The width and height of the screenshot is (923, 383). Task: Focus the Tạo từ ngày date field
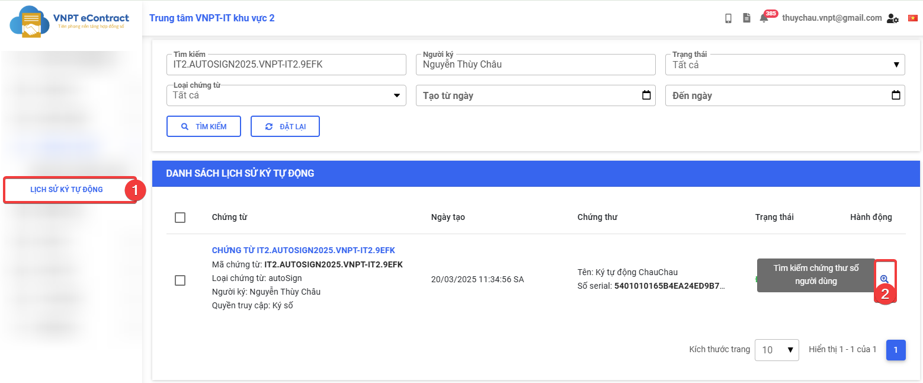pos(536,95)
